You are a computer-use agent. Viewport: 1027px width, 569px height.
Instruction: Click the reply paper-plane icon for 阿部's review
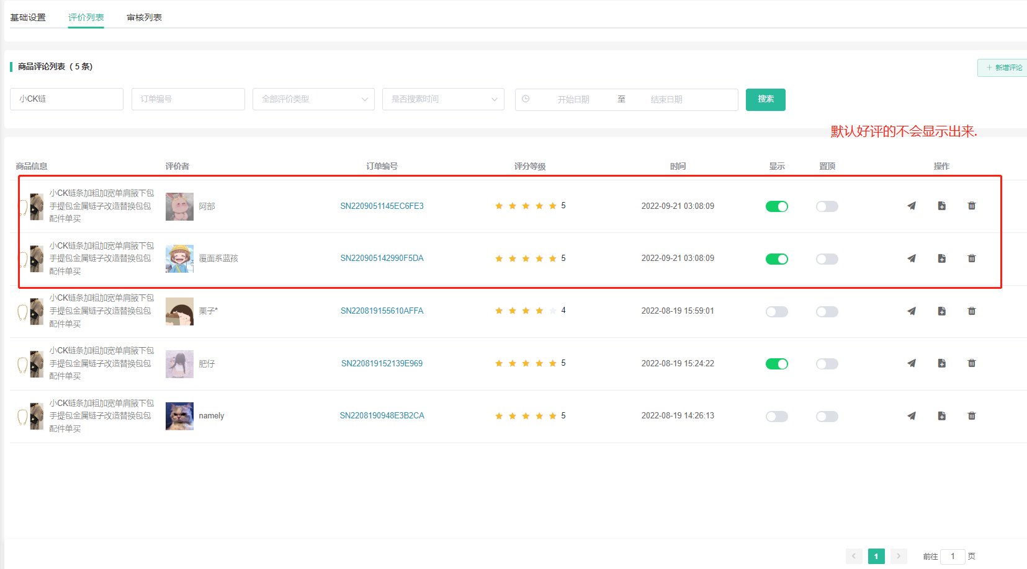911,206
